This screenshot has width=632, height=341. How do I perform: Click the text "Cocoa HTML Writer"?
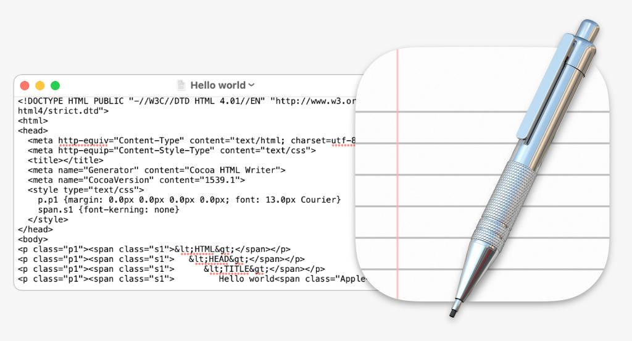tap(232, 170)
